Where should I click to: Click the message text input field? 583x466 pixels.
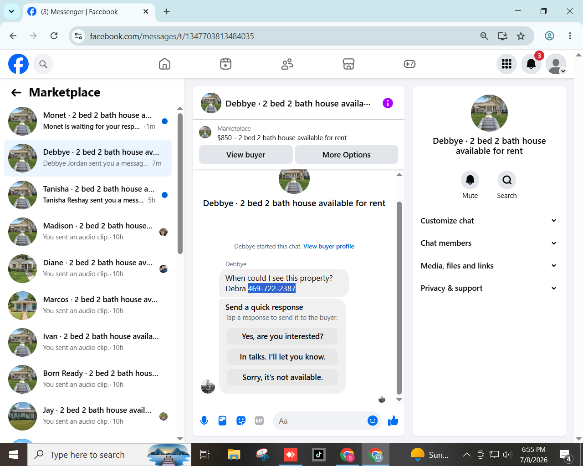pyautogui.click(x=321, y=421)
